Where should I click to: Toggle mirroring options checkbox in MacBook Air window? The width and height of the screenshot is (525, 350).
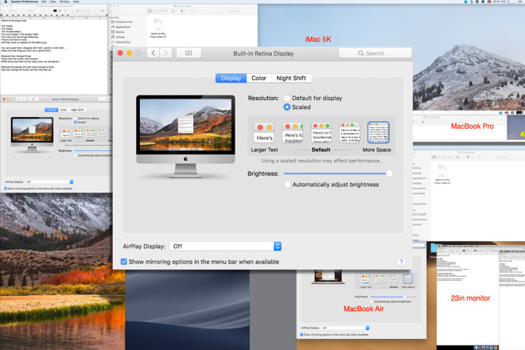pos(301,335)
